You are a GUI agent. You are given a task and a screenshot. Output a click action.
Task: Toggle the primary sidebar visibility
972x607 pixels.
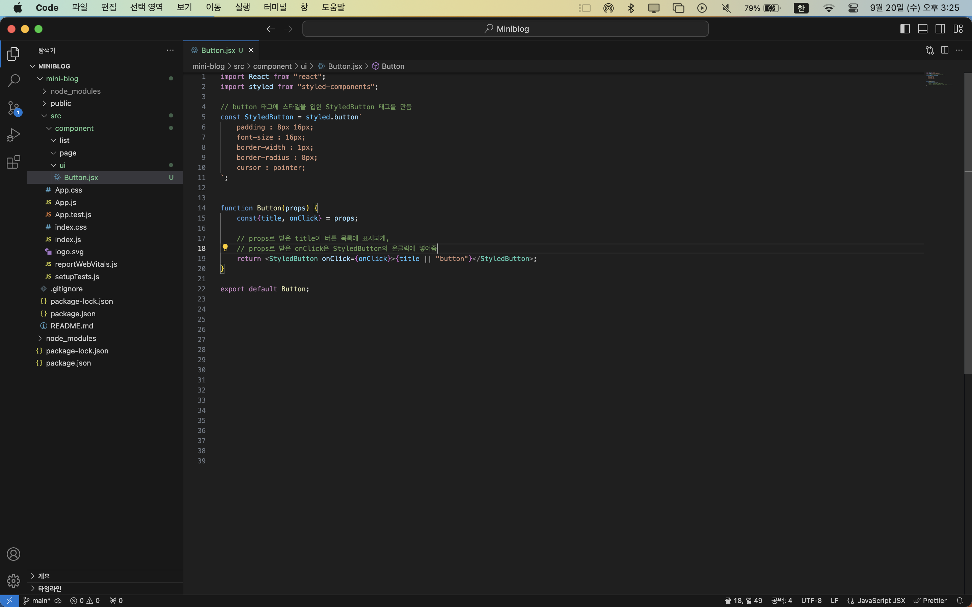coord(905,29)
